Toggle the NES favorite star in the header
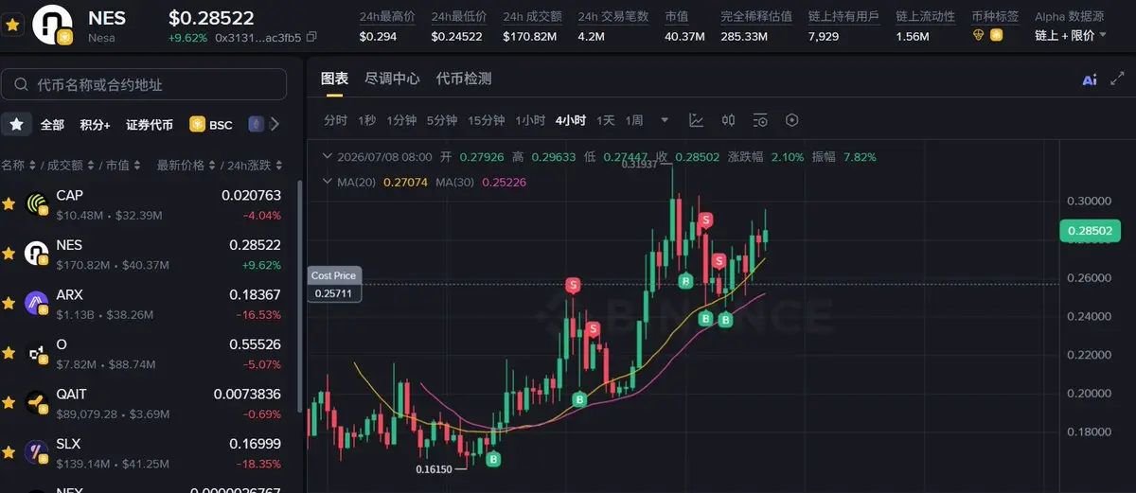This screenshot has height=493, width=1136. (13, 25)
